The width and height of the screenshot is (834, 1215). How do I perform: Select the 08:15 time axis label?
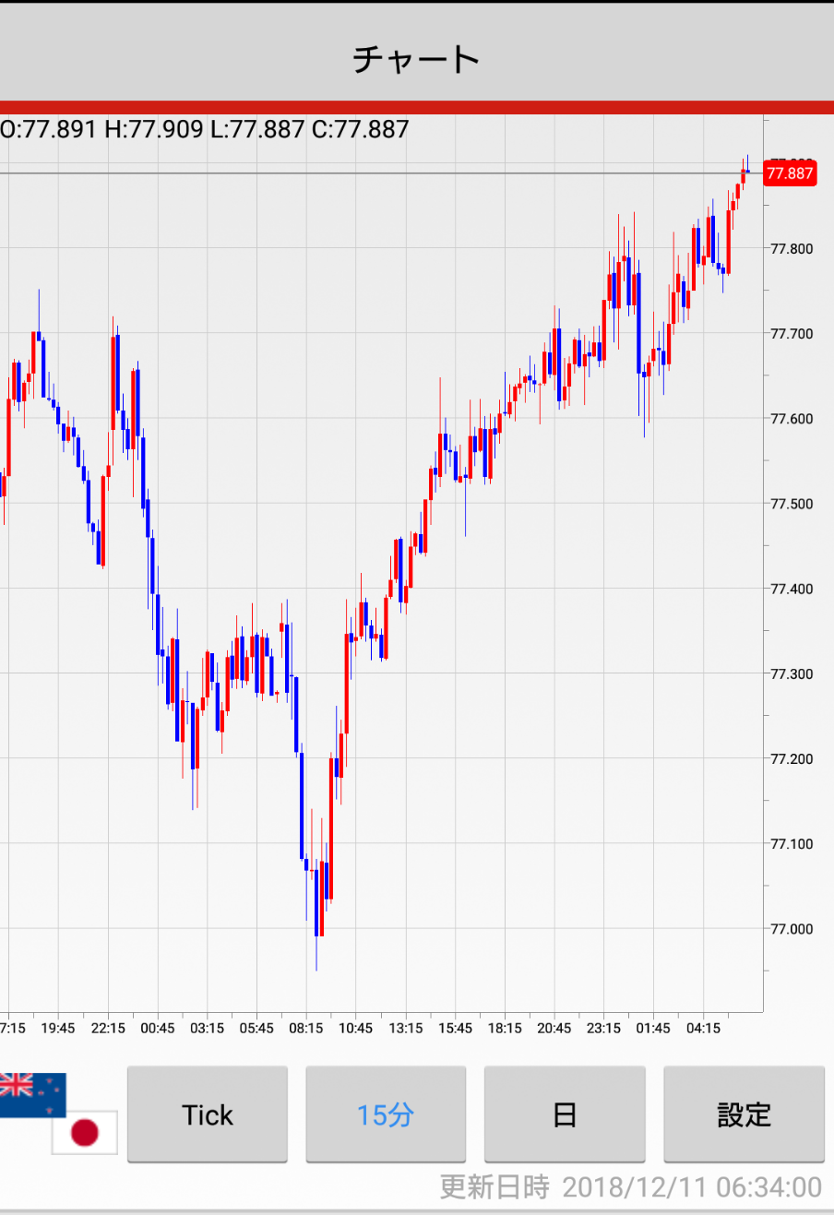click(306, 1028)
